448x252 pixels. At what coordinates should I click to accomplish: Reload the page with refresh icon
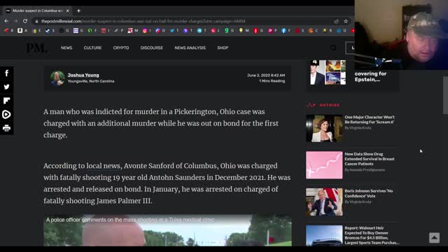click(25, 21)
